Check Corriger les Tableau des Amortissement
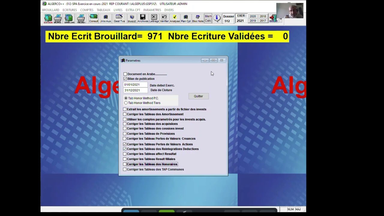384x216 pixels. pyautogui.click(x=125, y=114)
